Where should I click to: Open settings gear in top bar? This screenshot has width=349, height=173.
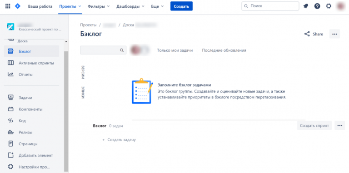(x=329, y=6)
